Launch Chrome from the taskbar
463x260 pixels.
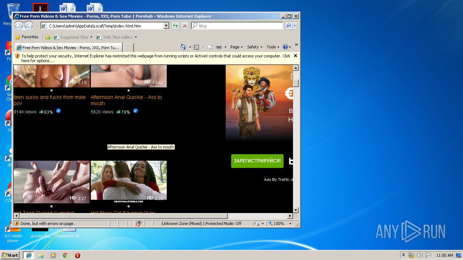pyautogui.click(x=65, y=255)
